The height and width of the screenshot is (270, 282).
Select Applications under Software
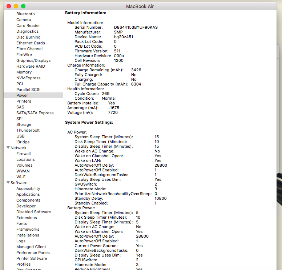point(28,194)
